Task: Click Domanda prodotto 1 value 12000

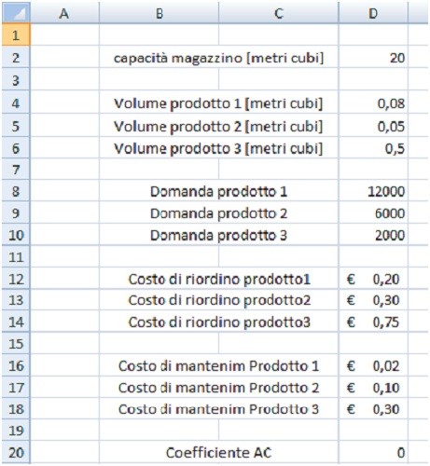Action: point(373,191)
